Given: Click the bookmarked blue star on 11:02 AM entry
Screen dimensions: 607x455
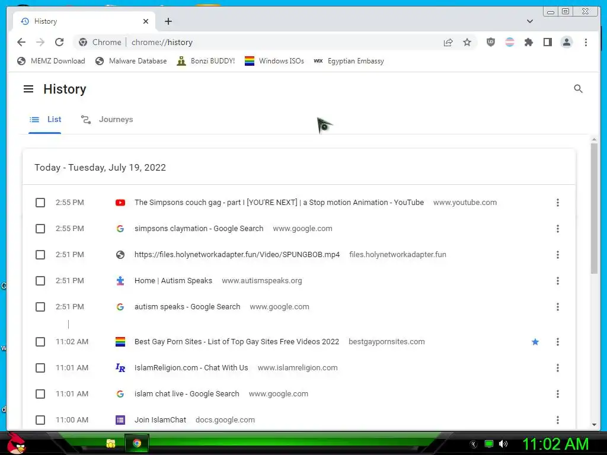Looking at the screenshot, I should point(535,342).
